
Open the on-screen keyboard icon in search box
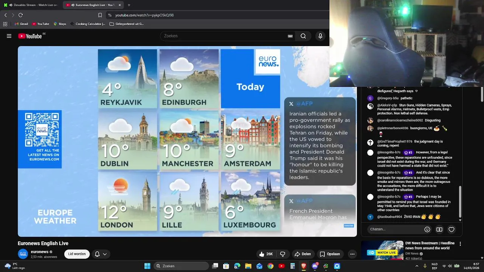pos(290,36)
